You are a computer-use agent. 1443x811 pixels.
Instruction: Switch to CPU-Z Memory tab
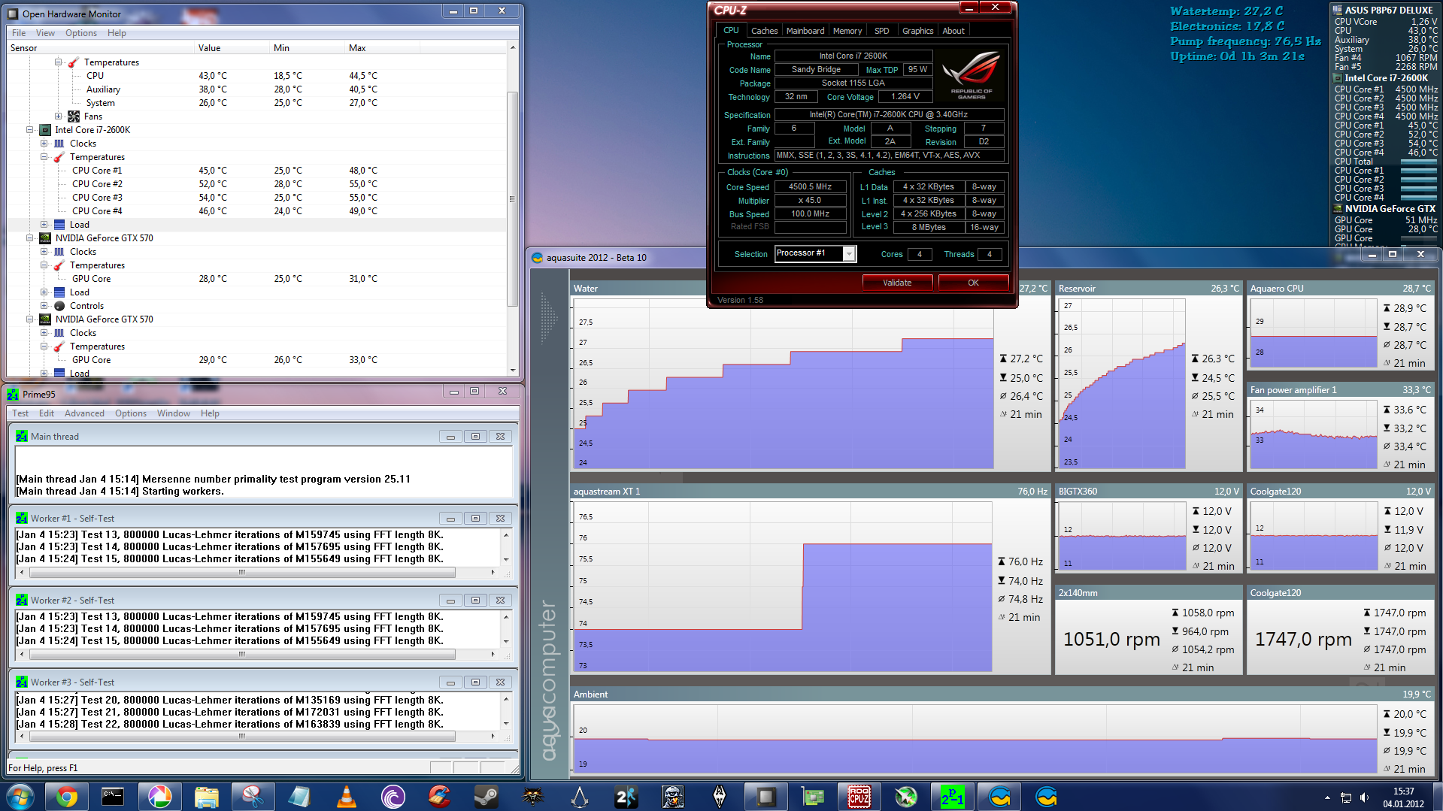(x=847, y=31)
